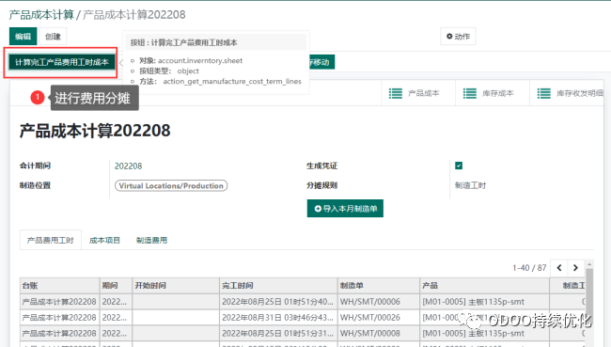This screenshot has width=611, height=347.
Task: Click the gear icon in 动作
Action: tap(449, 37)
